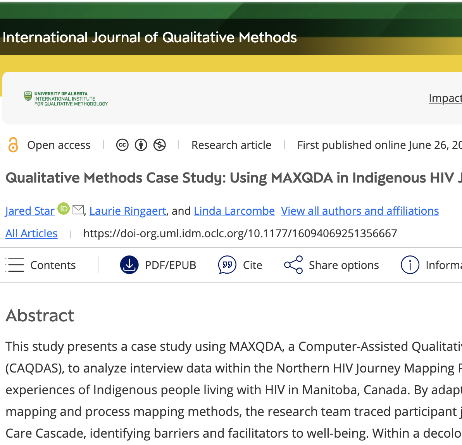Click View all authors and affiliations

click(360, 211)
